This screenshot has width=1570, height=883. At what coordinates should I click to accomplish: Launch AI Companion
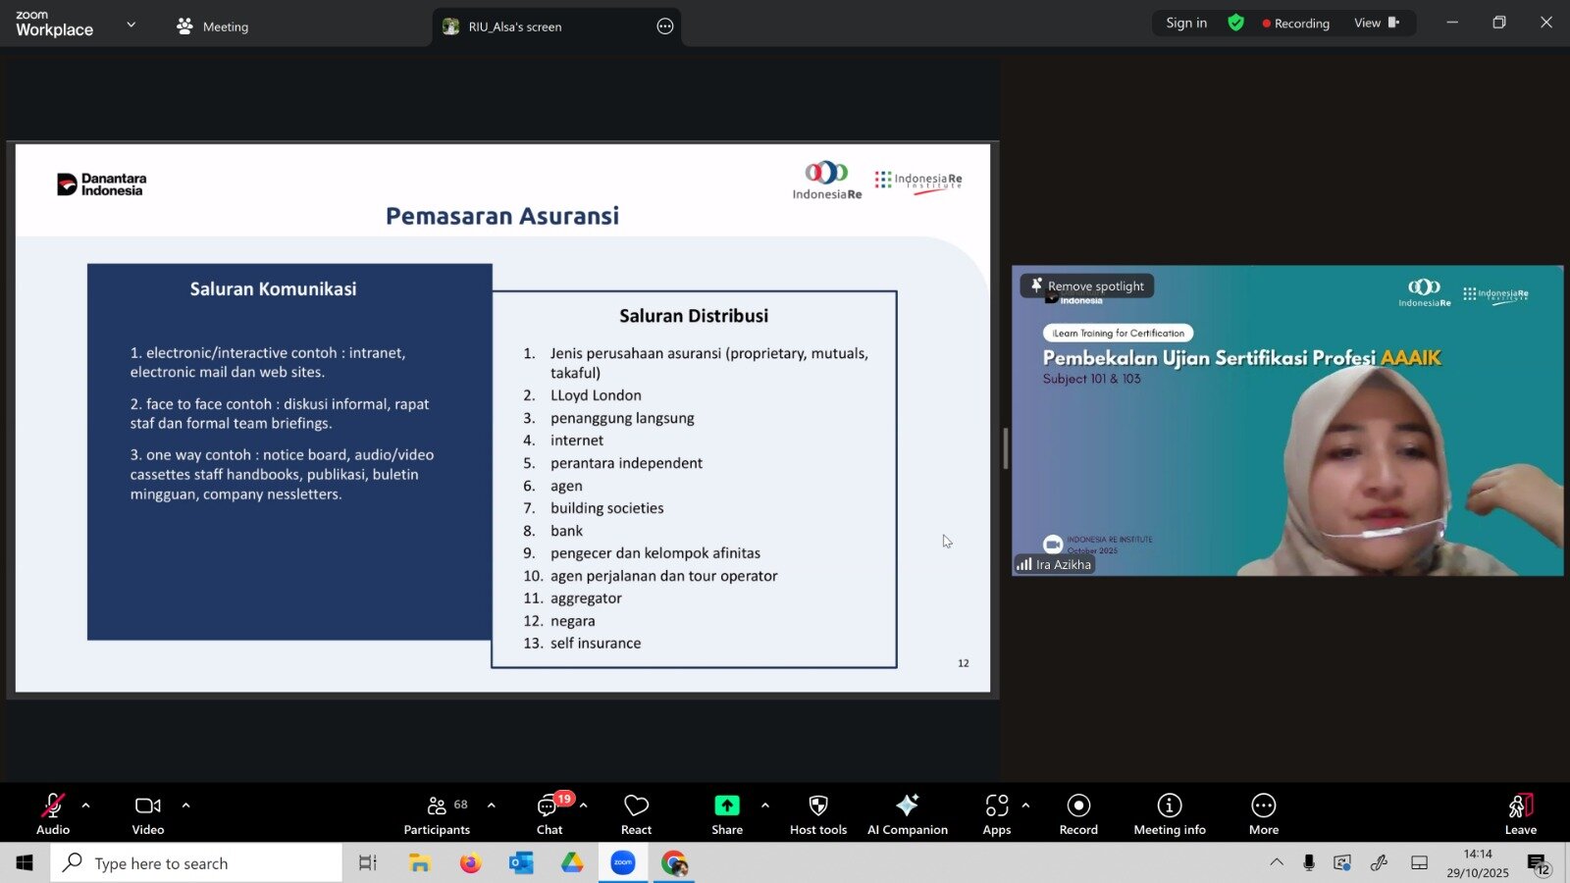[x=907, y=813]
